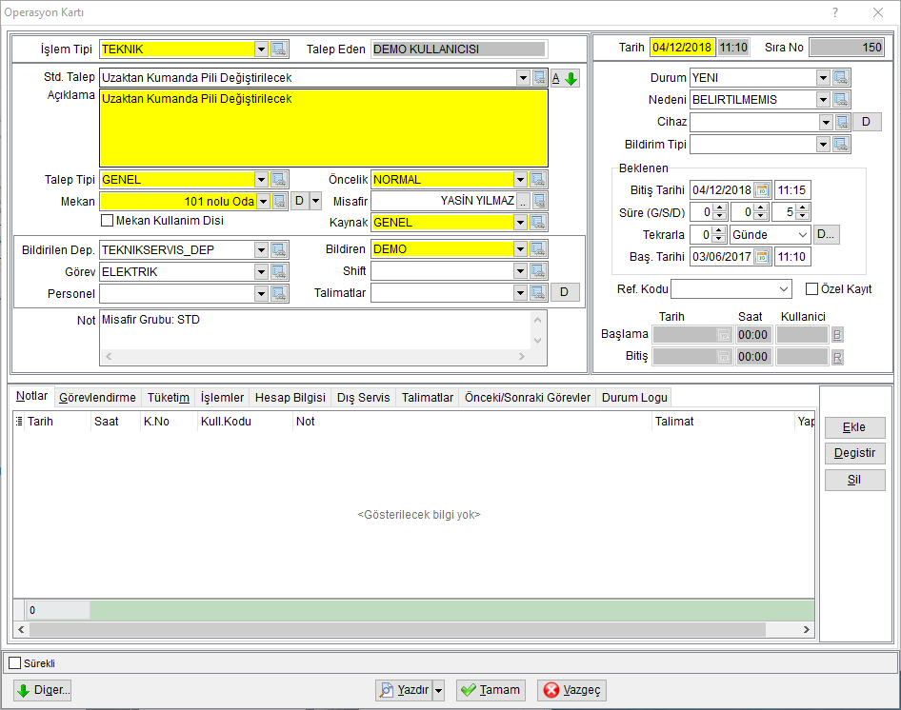Open calendar picker for Baş. Tarihi
The image size is (901, 710).
(762, 257)
